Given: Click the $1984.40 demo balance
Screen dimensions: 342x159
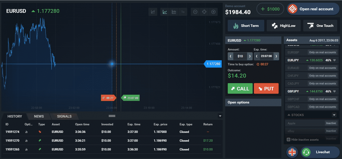Looking at the screenshot, I should 238,12.
